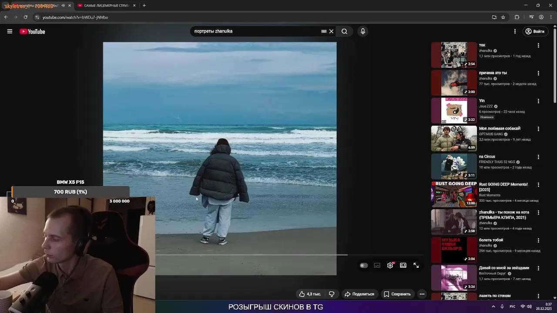View site information icon in address bar

pyautogui.click(x=37, y=17)
